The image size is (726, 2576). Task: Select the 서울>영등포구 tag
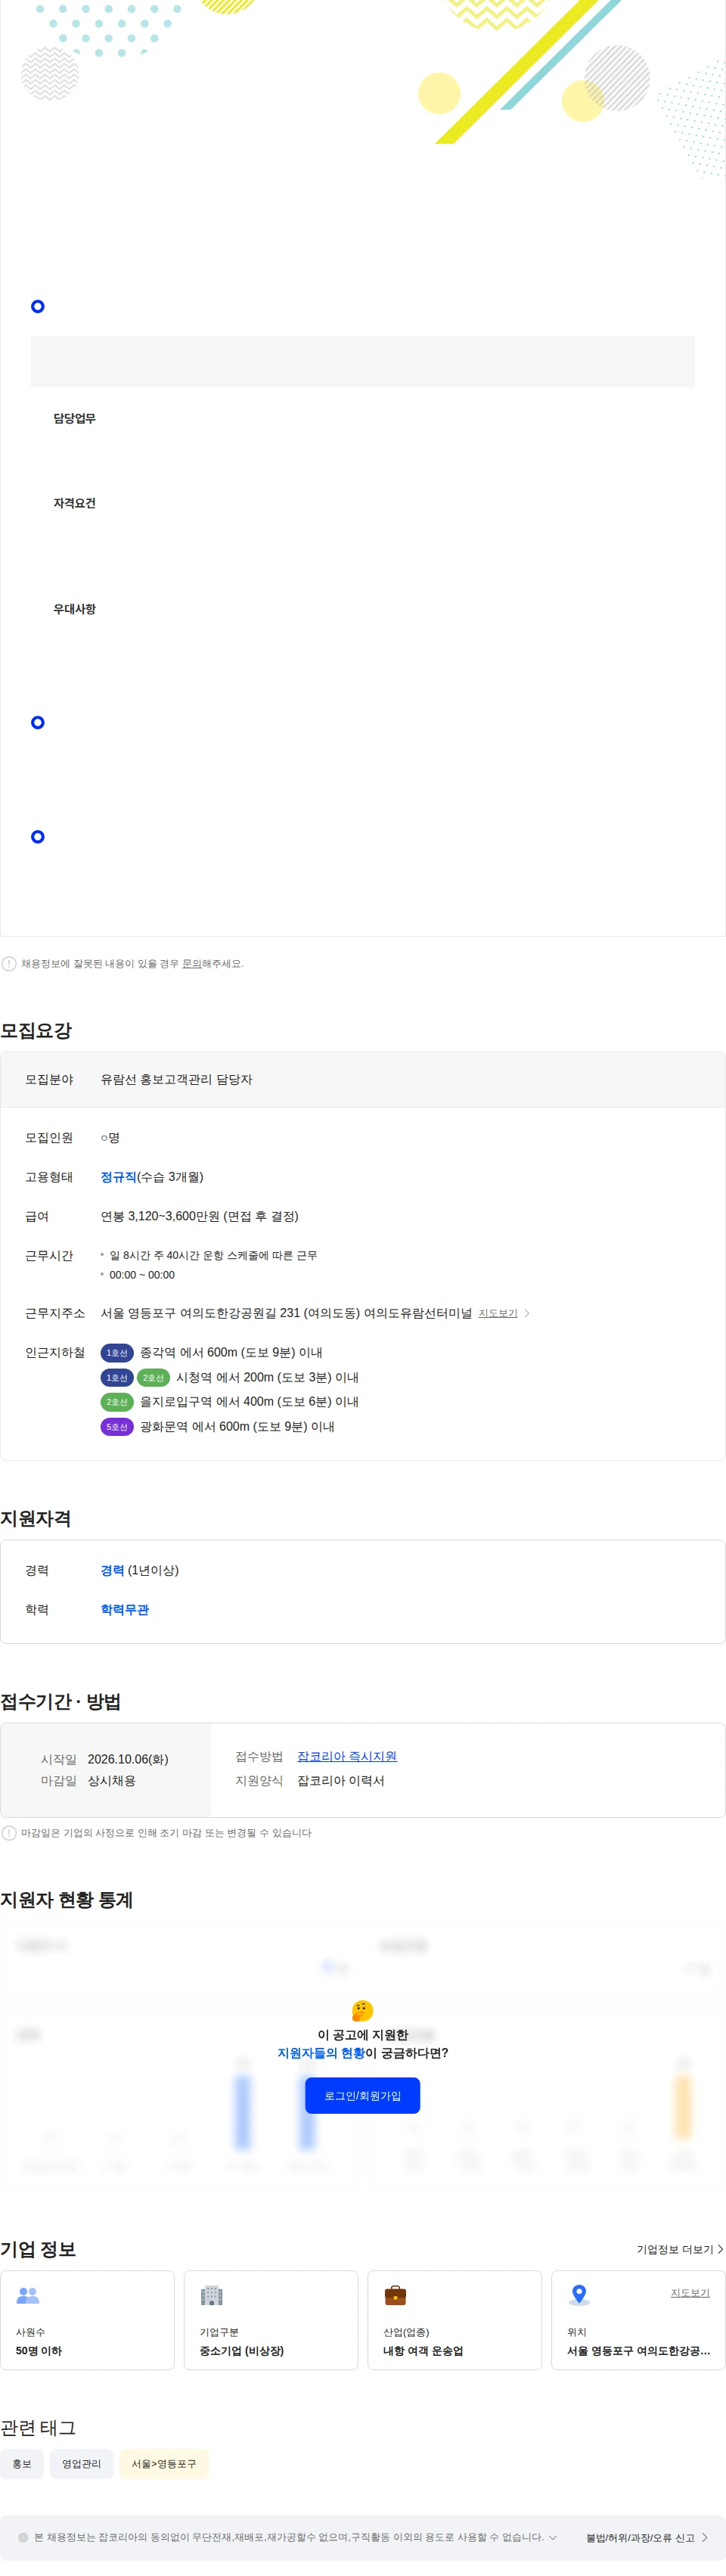164,2464
